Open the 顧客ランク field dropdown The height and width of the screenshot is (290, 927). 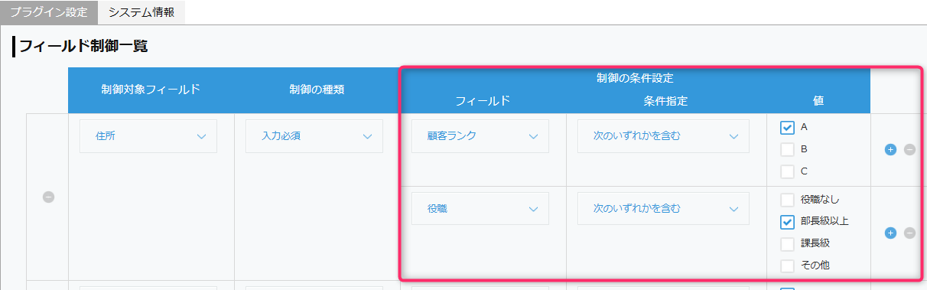(x=480, y=136)
